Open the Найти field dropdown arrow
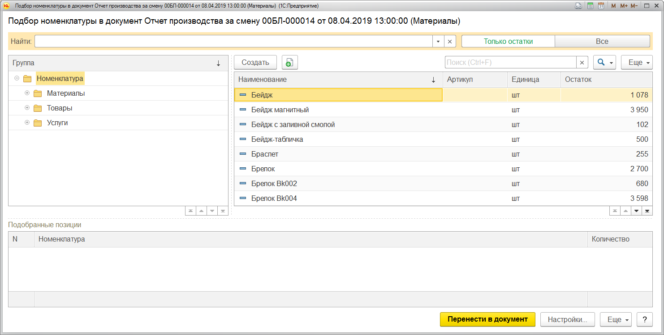664x335 pixels. pyautogui.click(x=438, y=41)
